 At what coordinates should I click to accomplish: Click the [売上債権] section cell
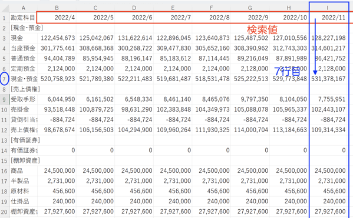[x=25, y=89]
